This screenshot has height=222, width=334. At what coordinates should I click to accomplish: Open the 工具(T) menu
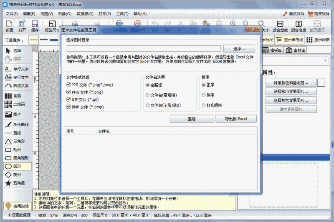[x=122, y=14]
